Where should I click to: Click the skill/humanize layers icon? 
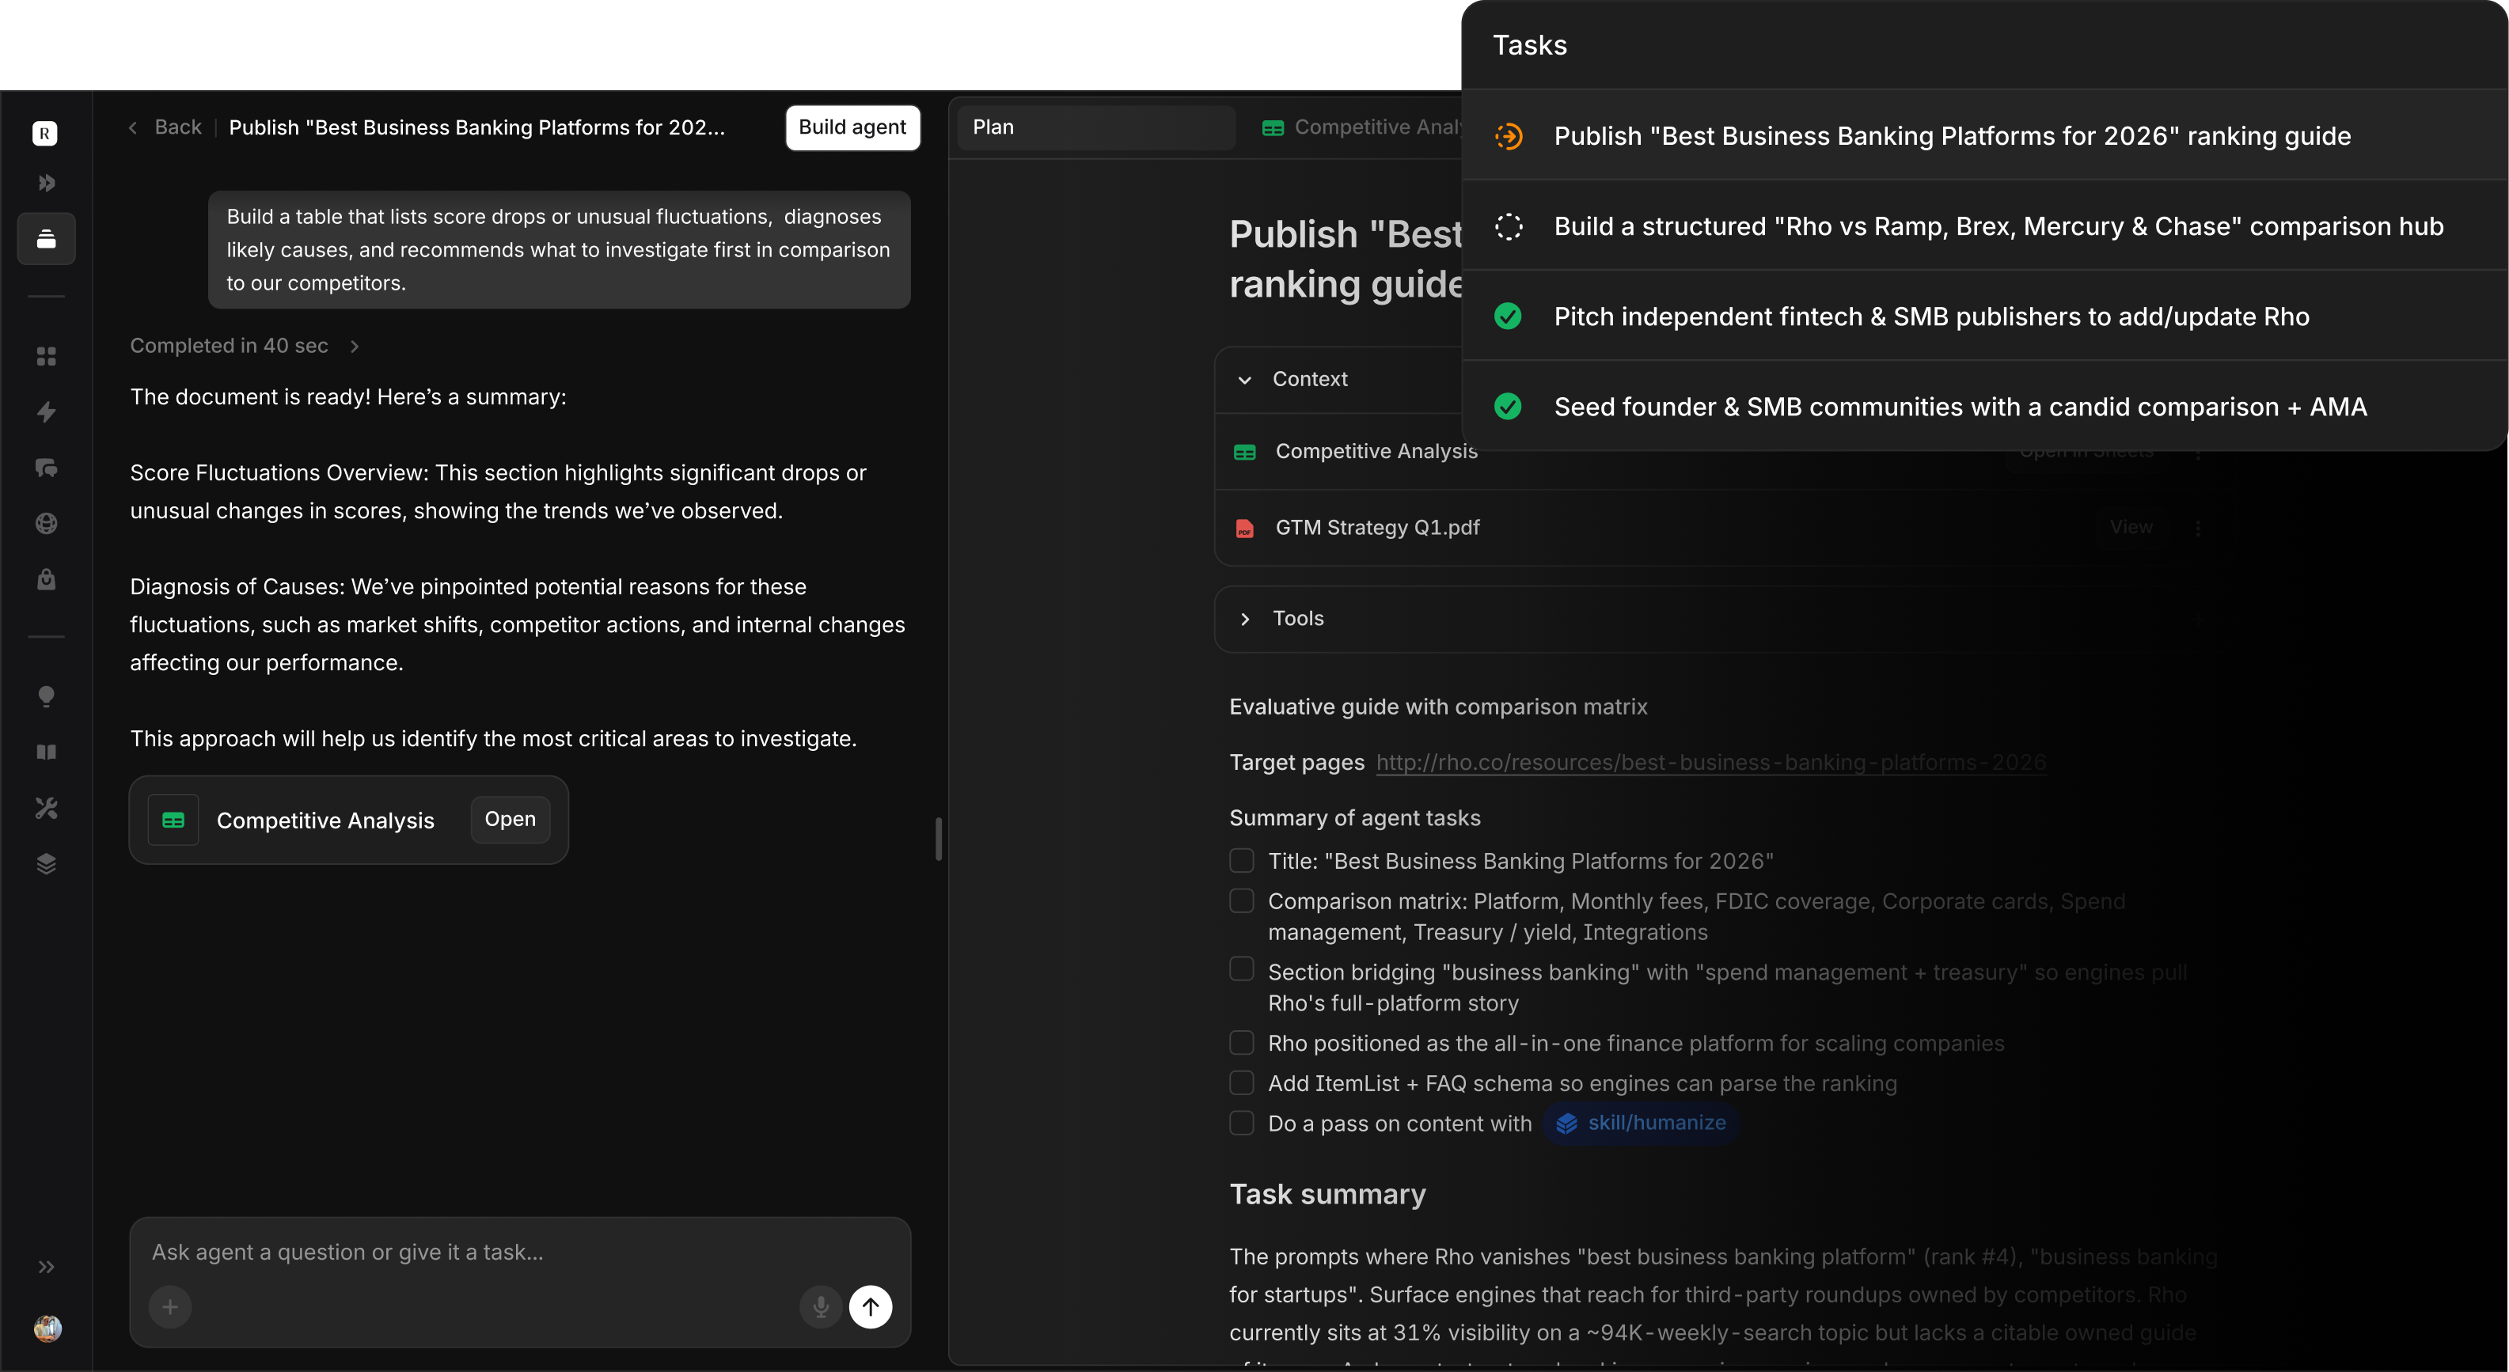click(1566, 1123)
